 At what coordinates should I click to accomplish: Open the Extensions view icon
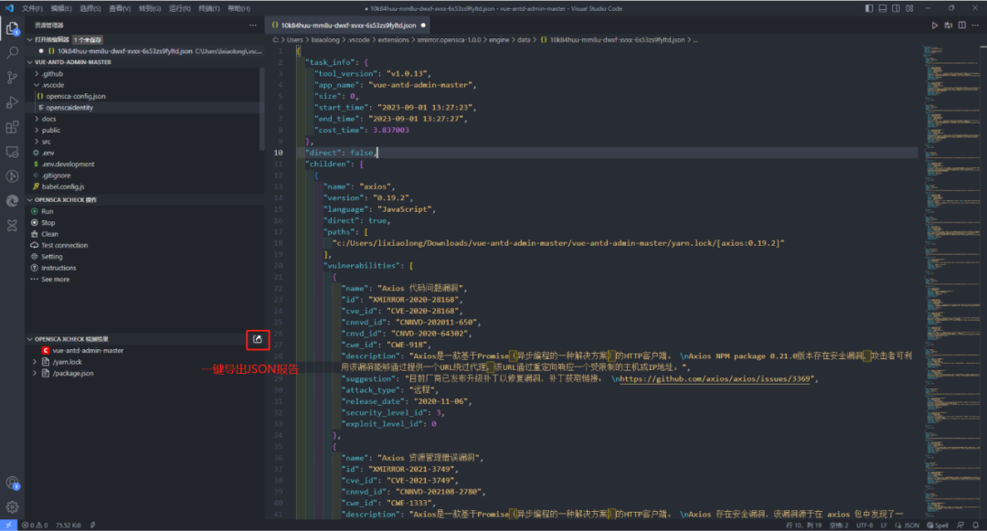[12, 127]
